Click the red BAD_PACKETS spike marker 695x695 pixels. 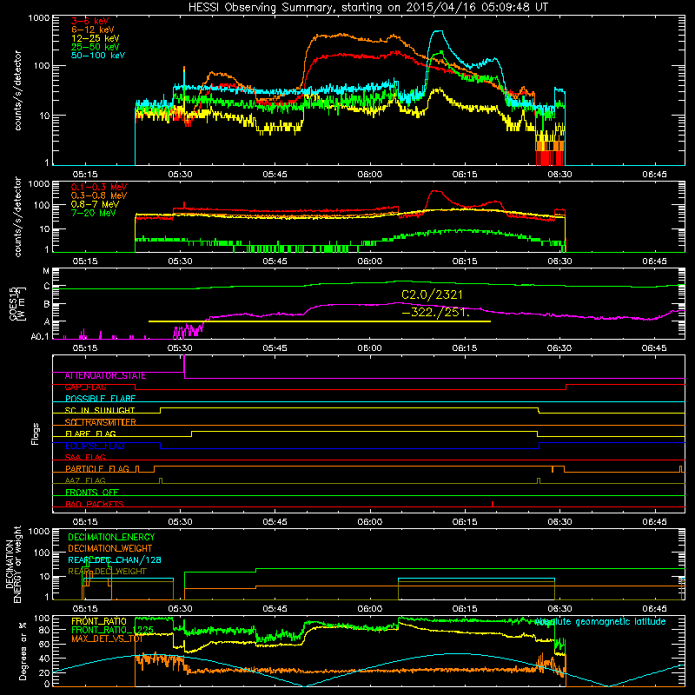coord(493,504)
